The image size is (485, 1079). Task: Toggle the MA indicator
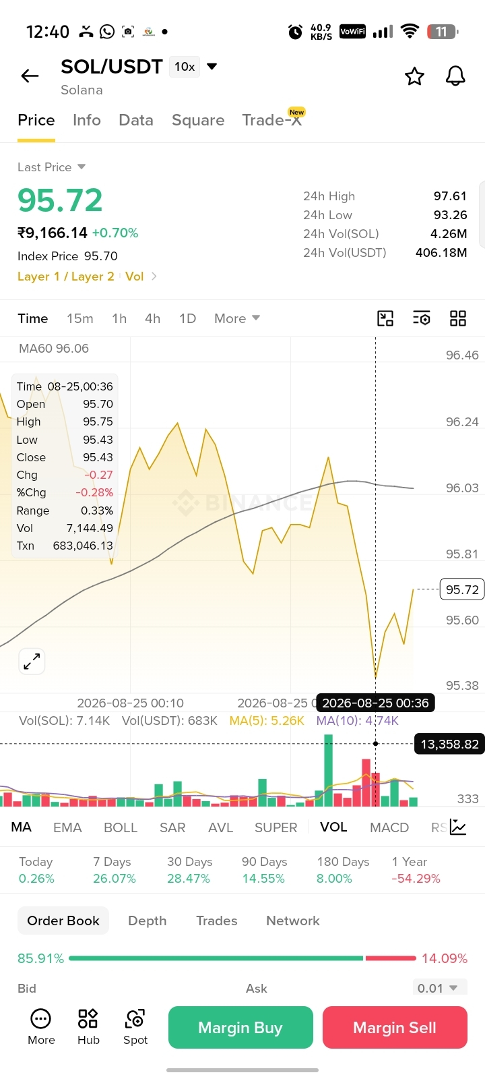[x=21, y=827]
